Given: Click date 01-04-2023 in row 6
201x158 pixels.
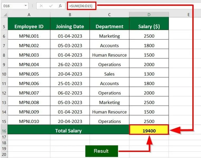Looking at the screenshot, I should (x=70, y=35).
